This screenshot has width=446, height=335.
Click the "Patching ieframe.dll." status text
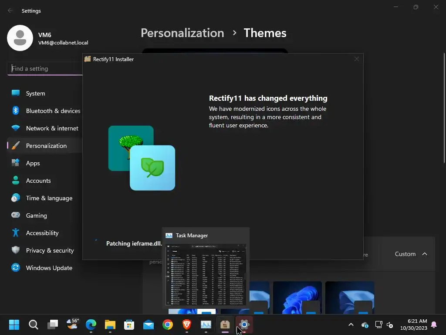[x=134, y=243]
